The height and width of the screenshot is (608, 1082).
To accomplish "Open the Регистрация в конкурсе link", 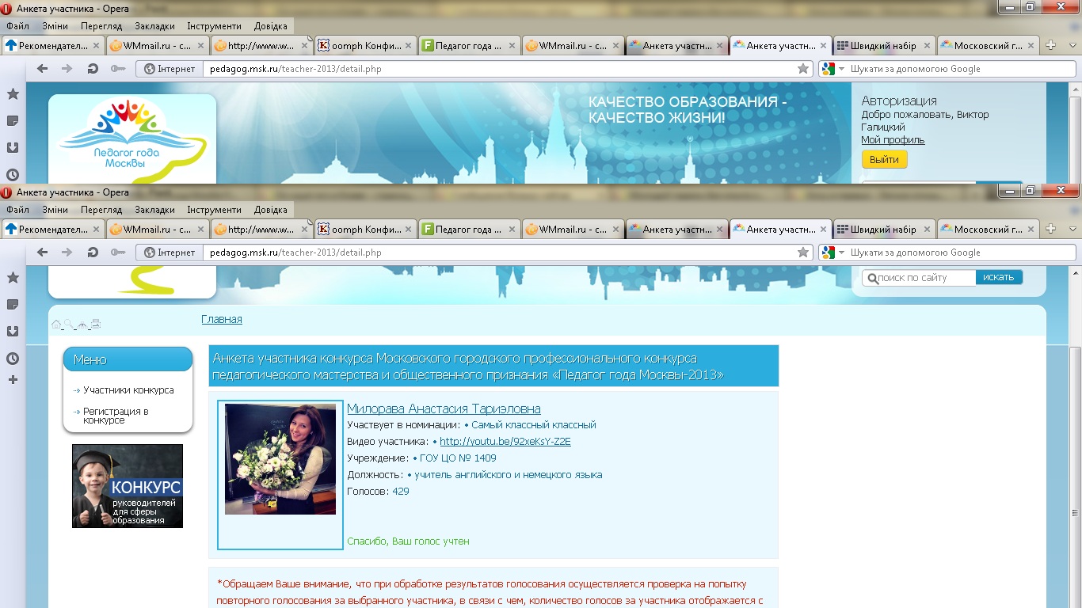I will [116, 416].
